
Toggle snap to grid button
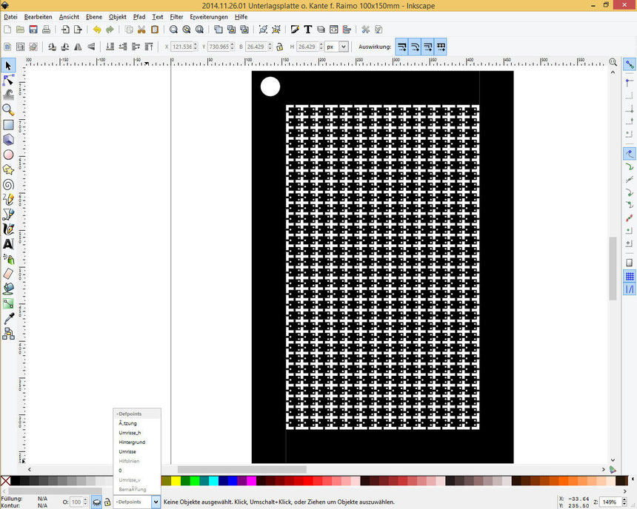tap(630, 277)
